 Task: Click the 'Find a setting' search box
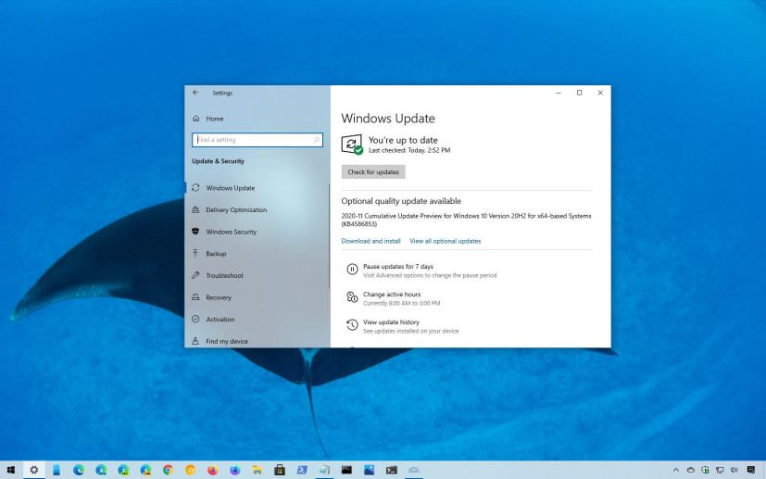(257, 140)
